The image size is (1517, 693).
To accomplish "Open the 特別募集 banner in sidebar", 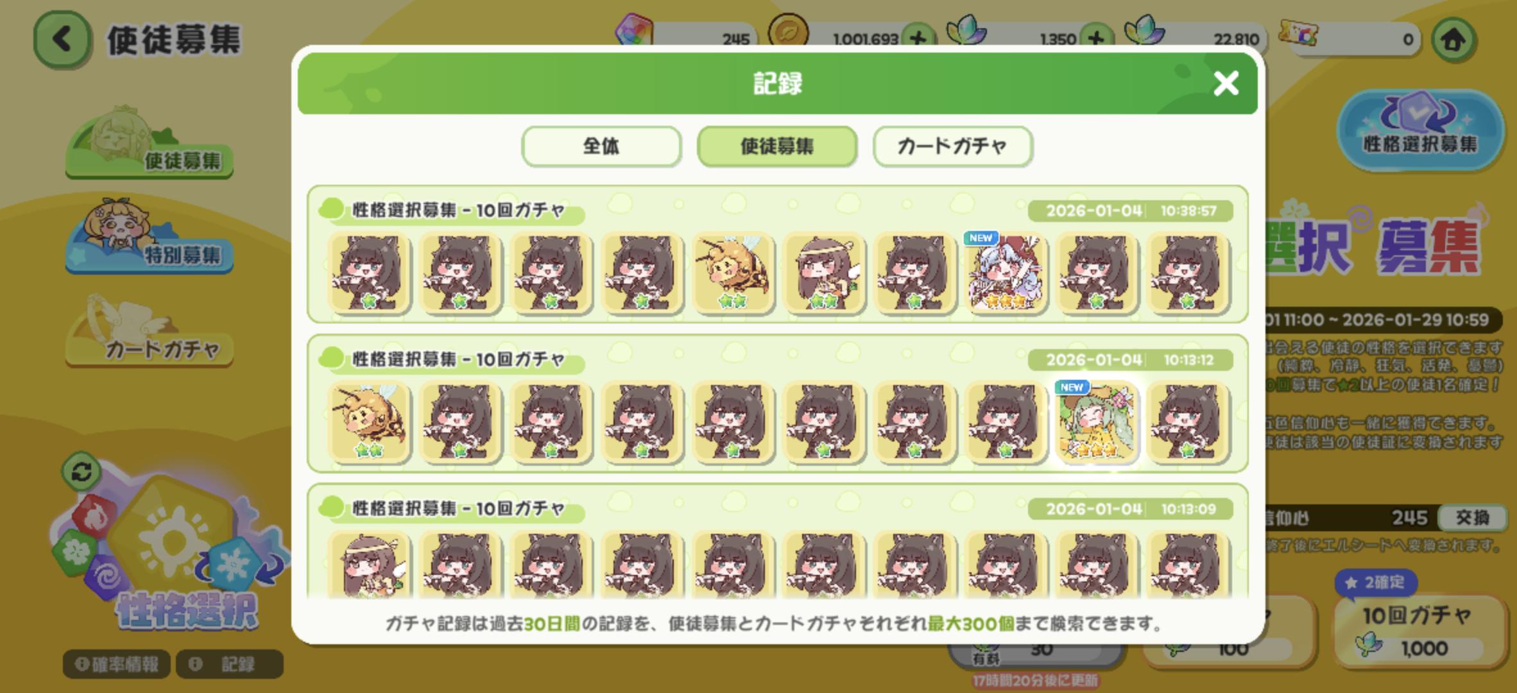I will pyautogui.click(x=149, y=237).
